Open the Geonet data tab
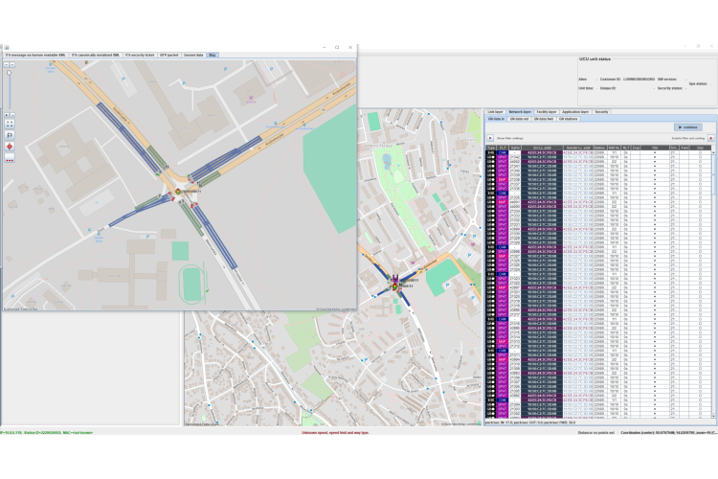This screenshot has height=479, width=718. pos(193,55)
